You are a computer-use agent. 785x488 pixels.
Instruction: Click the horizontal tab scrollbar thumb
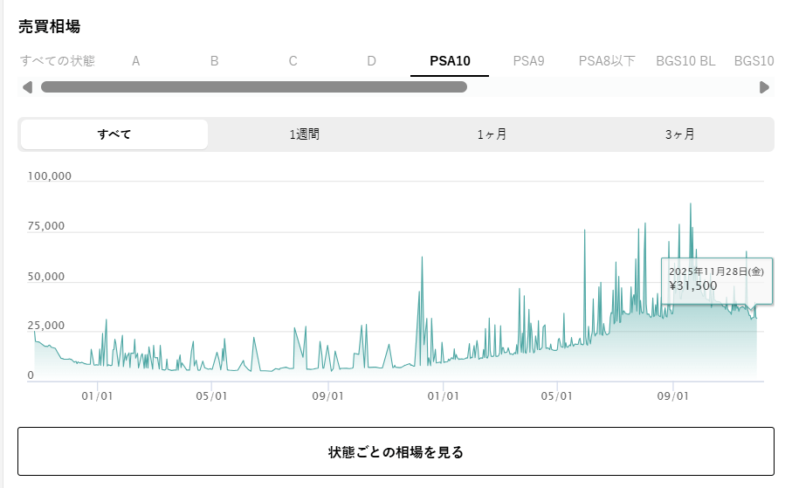(253, 87)
